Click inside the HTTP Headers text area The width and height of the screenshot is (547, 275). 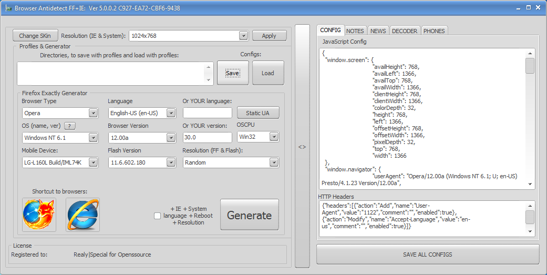422,219
